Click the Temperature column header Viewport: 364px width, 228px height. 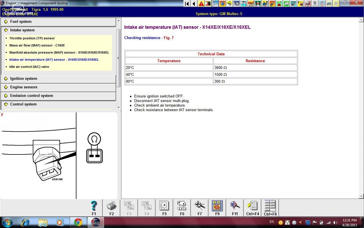pyautogui.click(x=169, y=61)
